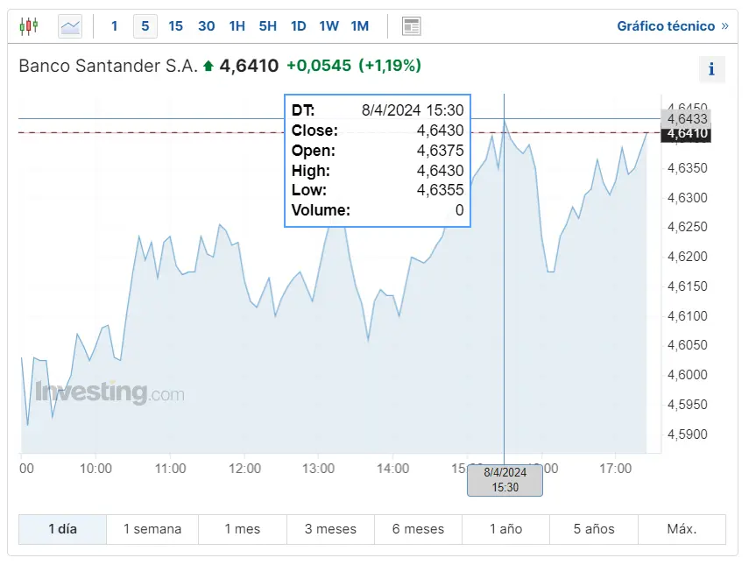This screenshot has width=749, height=565.
Task: Choose the 1M timeframe
Action: point(359,26)
